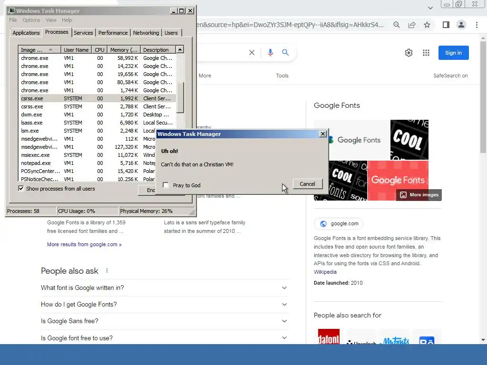Open the red Google Fonts thumbnail
The width and height of the screenshot is (487, 365).
[x=398, y=180]
